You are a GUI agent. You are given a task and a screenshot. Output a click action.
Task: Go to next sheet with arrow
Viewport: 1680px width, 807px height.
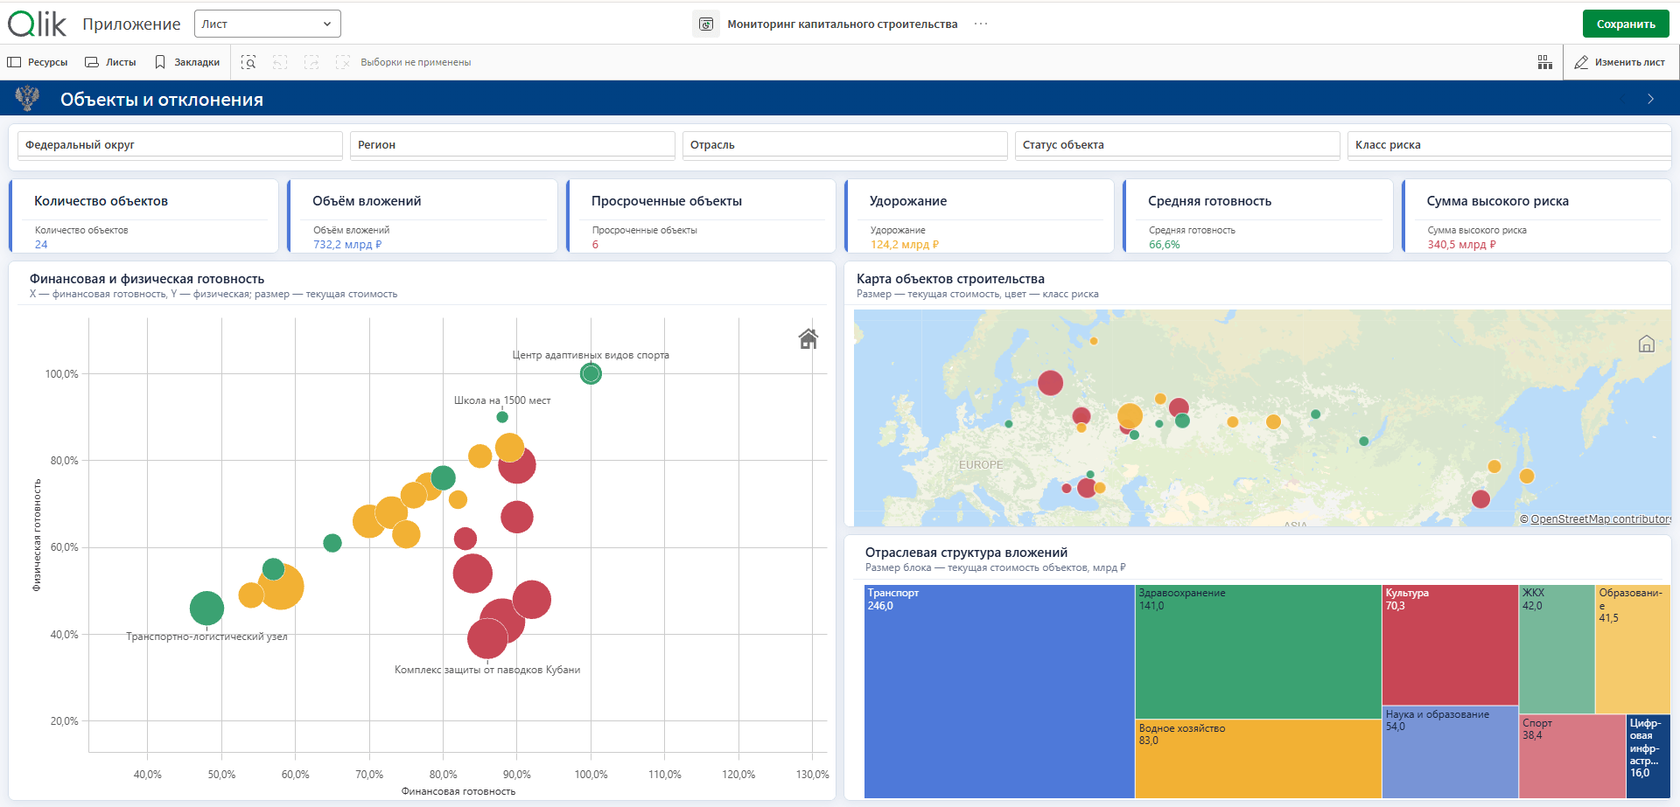[1650, 99]
